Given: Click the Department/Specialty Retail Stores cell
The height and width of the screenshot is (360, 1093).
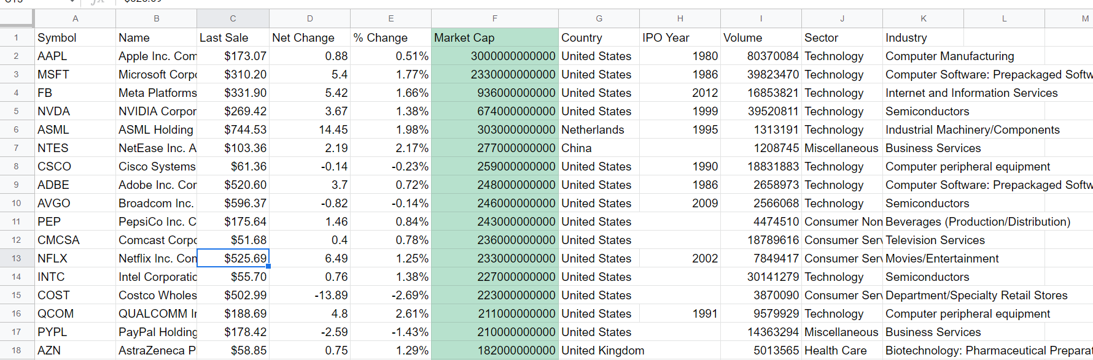Looking at the screenshot, I should (976, 295).
